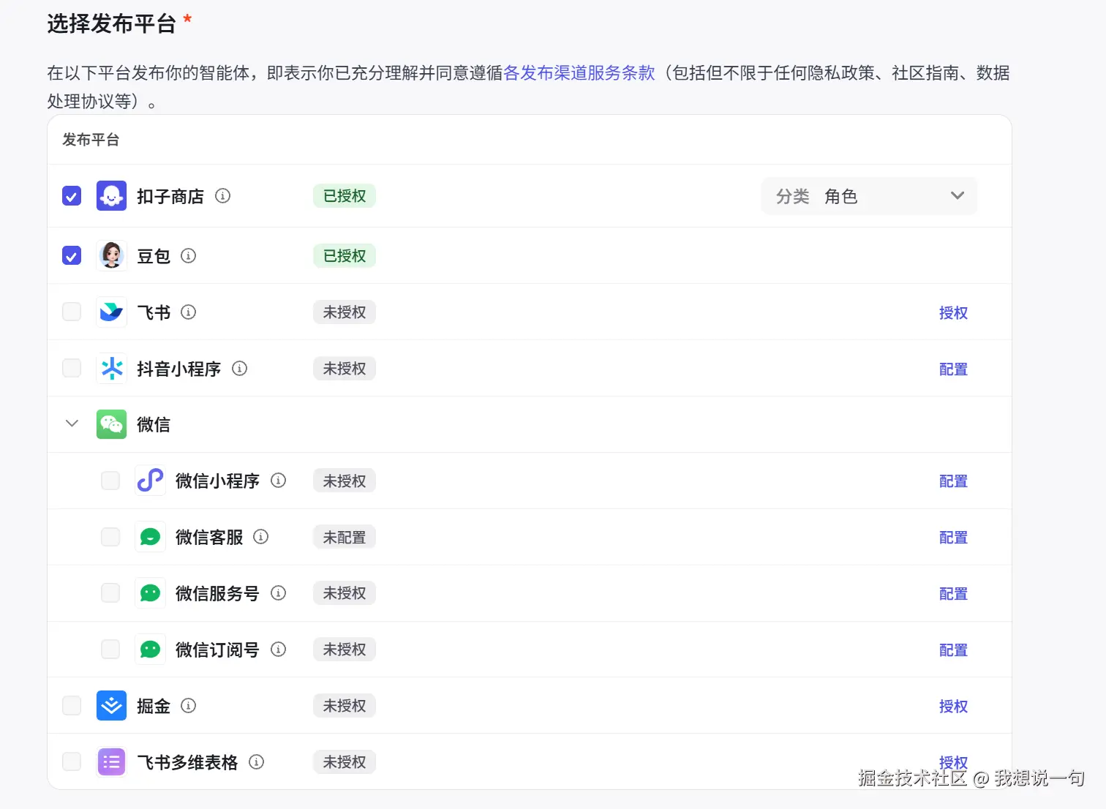Click the 发布平台 column header

(91, 140)
